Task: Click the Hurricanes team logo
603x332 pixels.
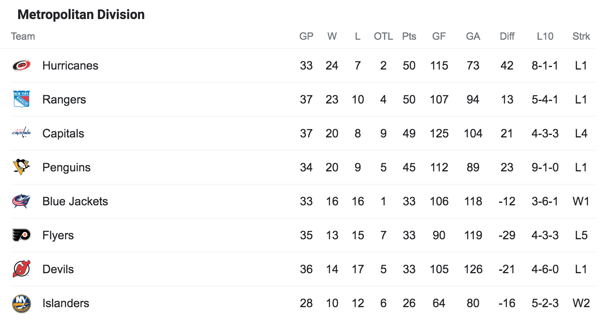Action: (x=21, y=65)
